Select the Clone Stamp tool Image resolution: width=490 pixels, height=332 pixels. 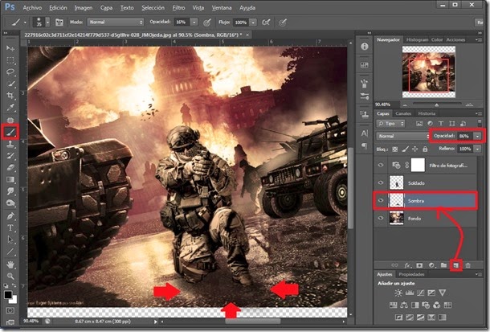tap(10, 144)
